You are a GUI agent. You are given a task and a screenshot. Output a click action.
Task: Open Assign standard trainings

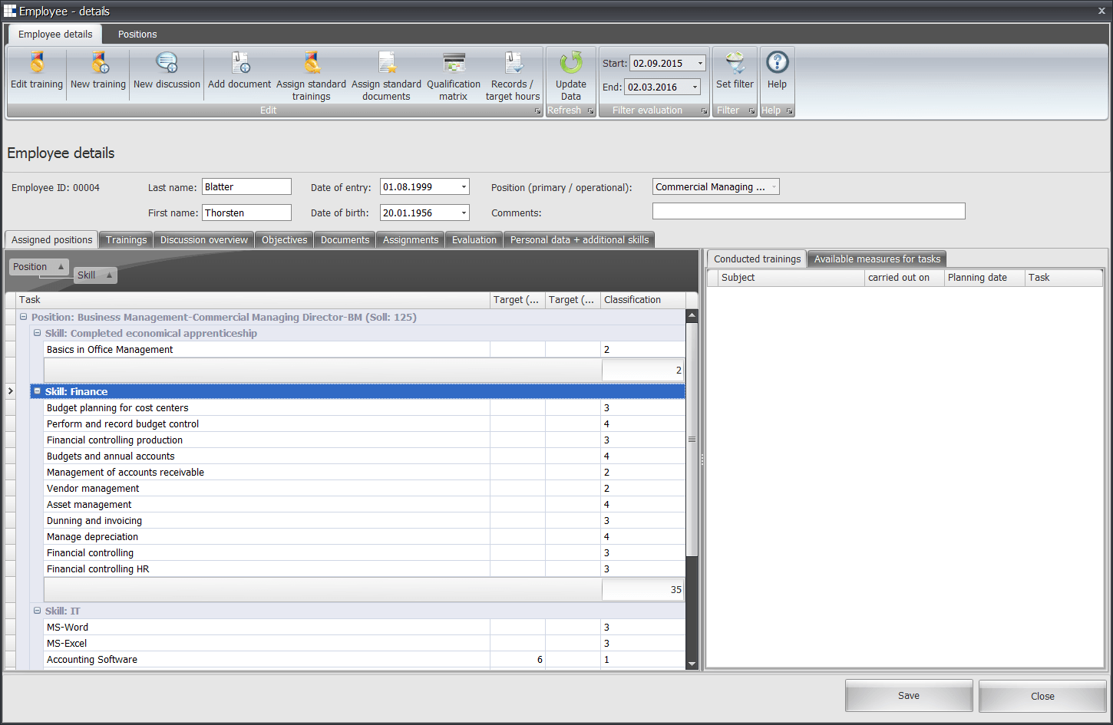tap(311, 63)
